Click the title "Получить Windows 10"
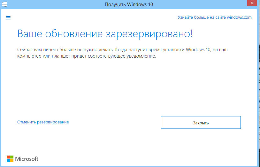 click(x=129, y=4)
